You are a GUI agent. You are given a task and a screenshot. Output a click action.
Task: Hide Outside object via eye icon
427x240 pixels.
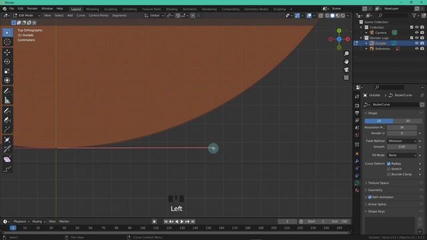pyautogui.click(x=416, y=43)
